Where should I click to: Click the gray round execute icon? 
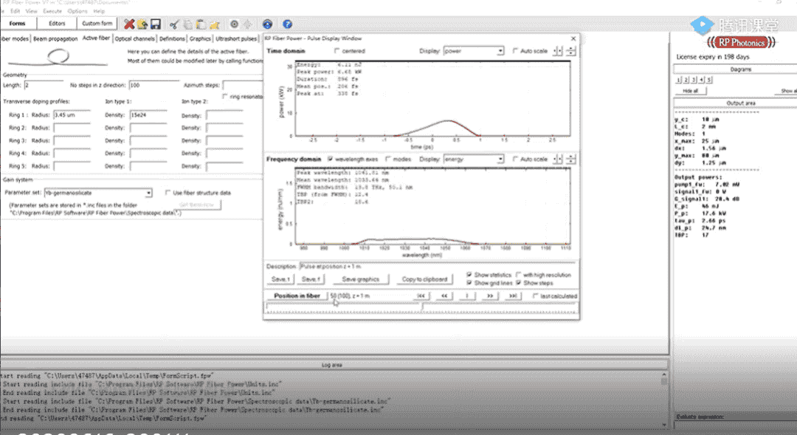coord(234,24)
